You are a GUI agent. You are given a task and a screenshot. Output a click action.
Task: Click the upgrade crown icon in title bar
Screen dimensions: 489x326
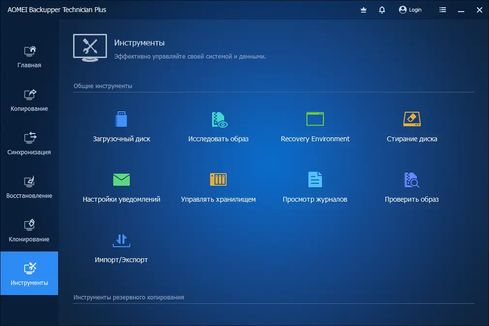coord(363,10)
